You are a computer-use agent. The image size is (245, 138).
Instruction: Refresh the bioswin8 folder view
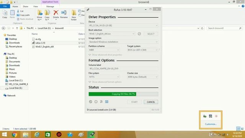pos(202,28)
